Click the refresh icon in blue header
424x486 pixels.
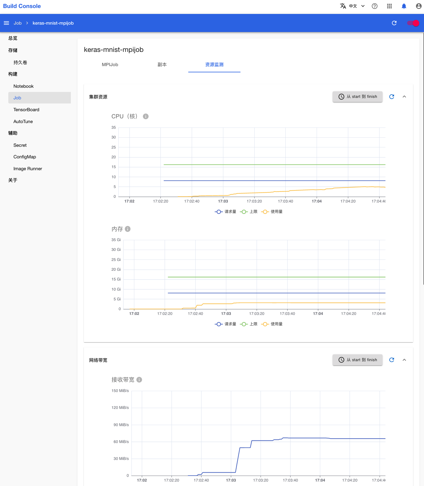click(x=394, y=23)
